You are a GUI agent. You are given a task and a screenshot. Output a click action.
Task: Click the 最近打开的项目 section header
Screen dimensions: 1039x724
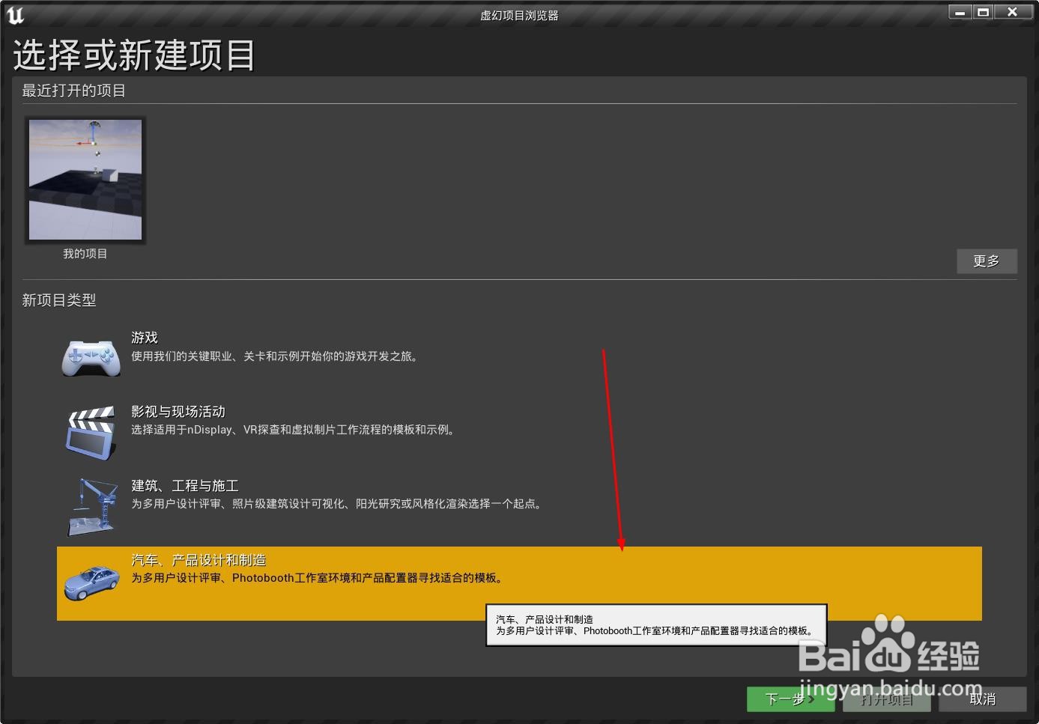(73, 91)
